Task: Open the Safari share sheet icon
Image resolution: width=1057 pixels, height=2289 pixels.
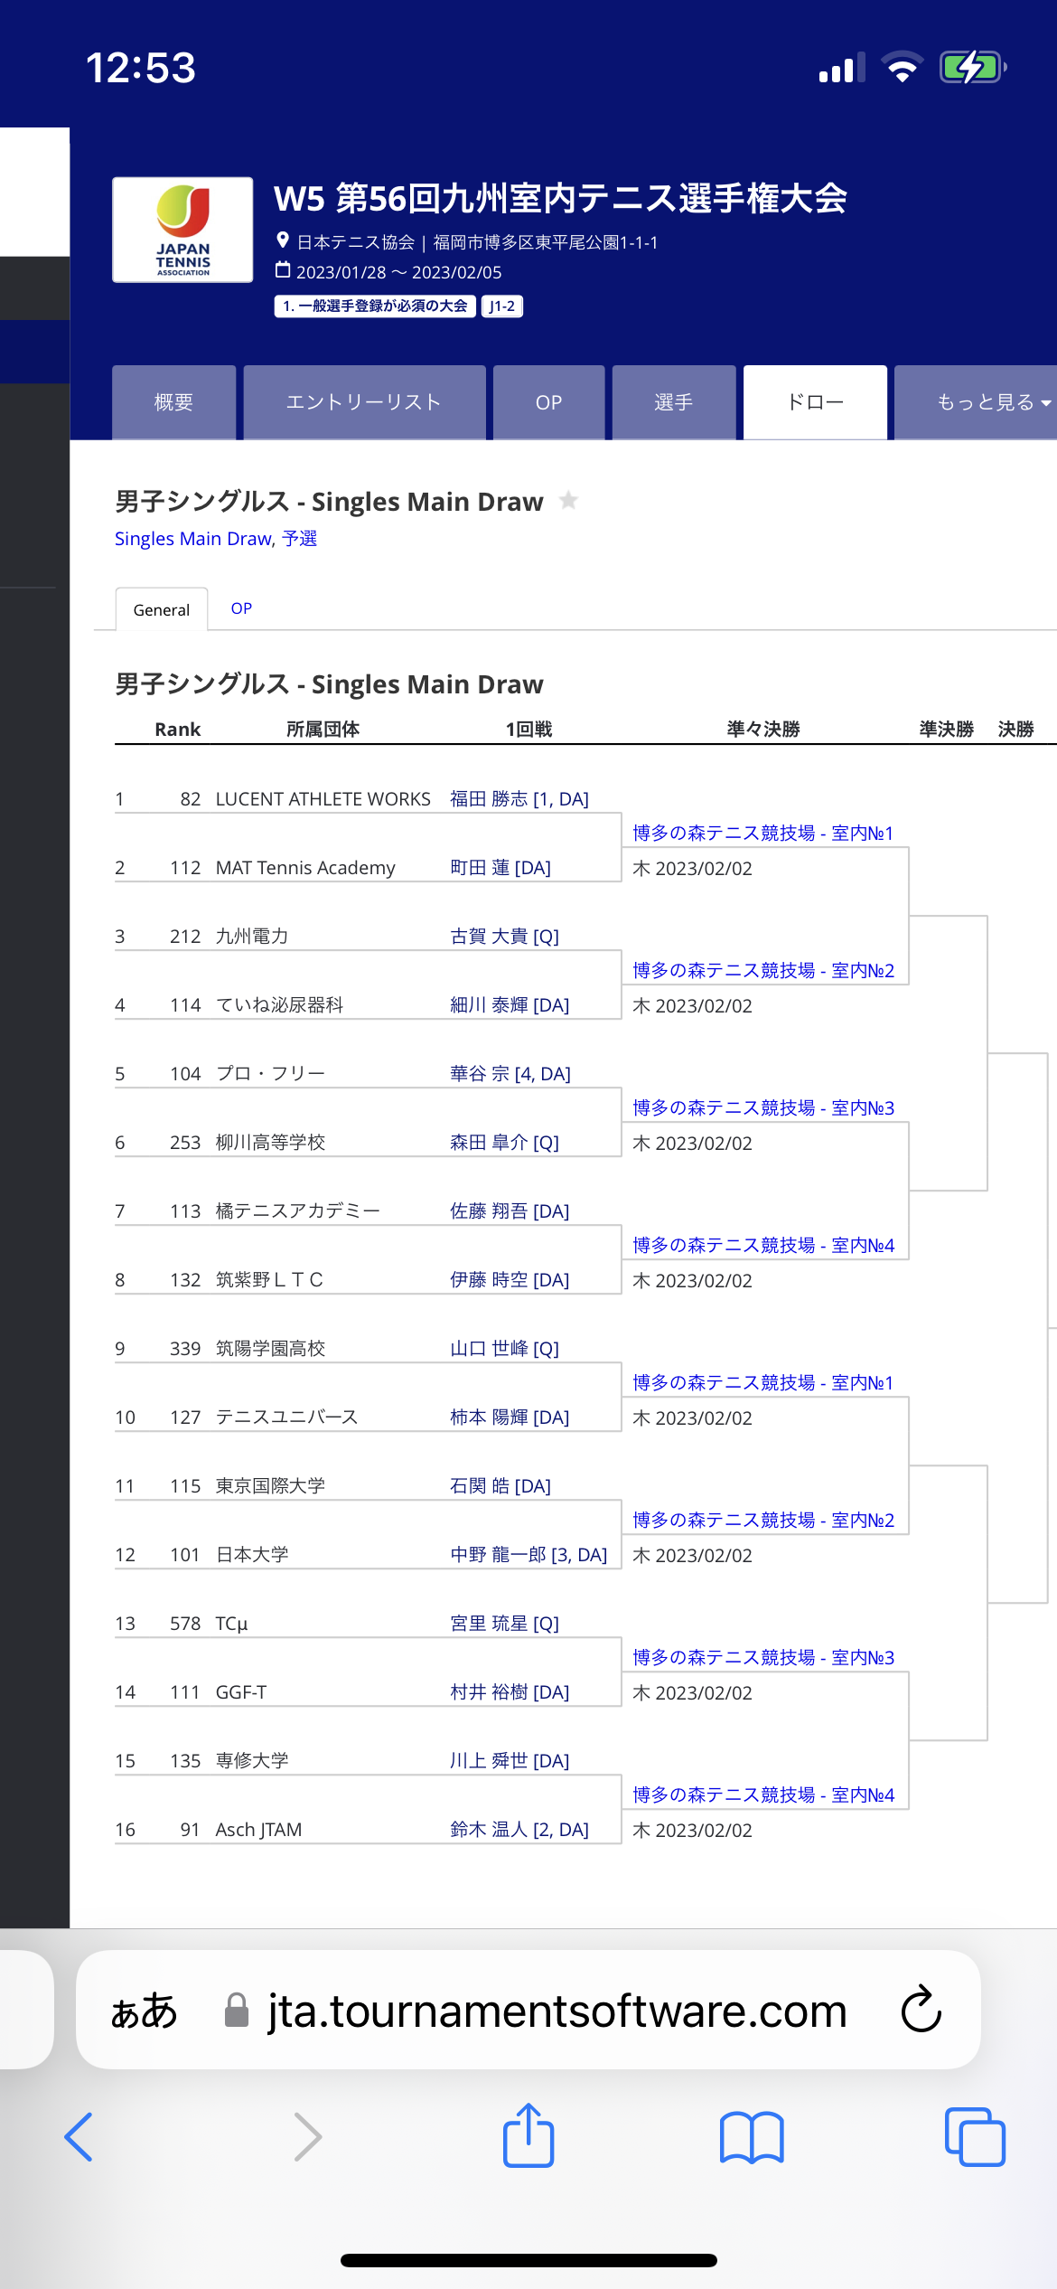Action: click(528, 2134)
